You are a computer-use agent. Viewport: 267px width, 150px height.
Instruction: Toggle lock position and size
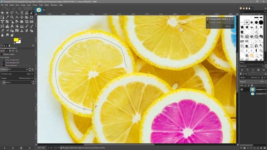coord(249,85)
